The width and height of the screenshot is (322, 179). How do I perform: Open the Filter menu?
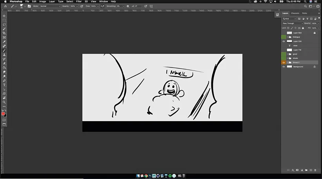(x=79, y=2)
